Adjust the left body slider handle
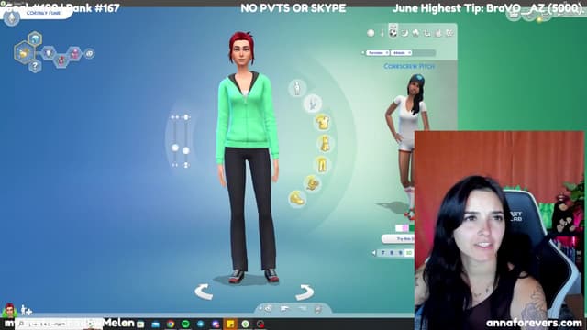This screenshot has height=330, width=587. tap(175, 148)
